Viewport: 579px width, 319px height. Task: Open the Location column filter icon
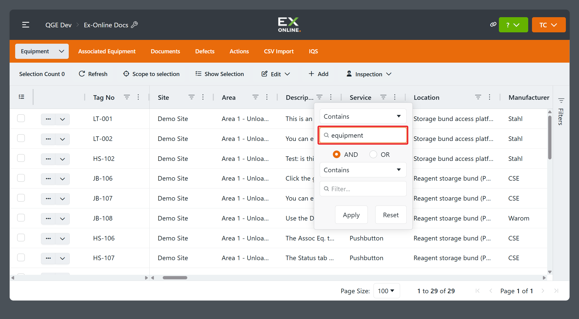coord(478,97)
